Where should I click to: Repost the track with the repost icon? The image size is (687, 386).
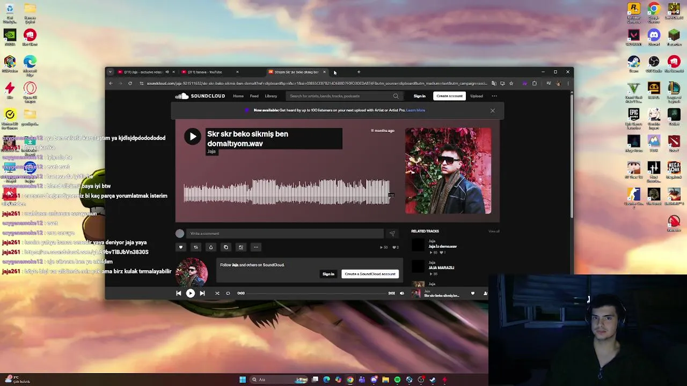click(x=196, y=247)
